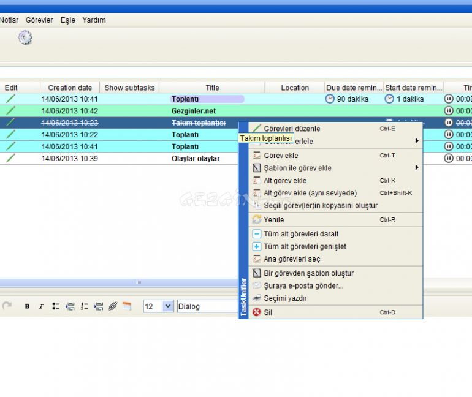
Task: Click the horizontal scrollbar below task table
Action: click(139, 282)
